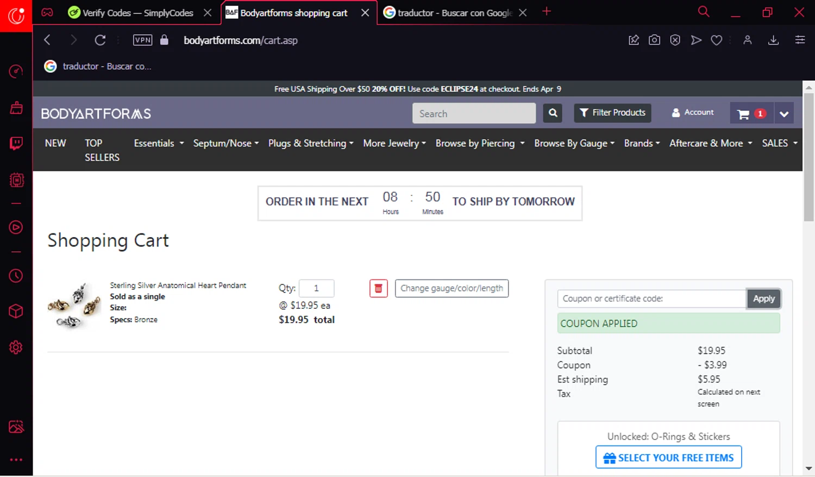Open a new tab with plus button
This screenshot has width=815, height=477.
point(547,11)
